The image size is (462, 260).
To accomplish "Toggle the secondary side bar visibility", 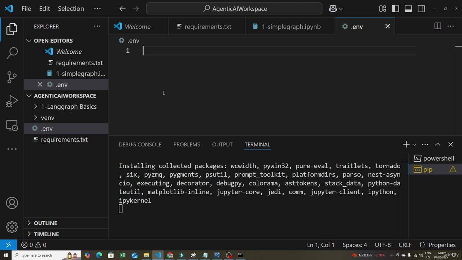I will coord(421,9).
